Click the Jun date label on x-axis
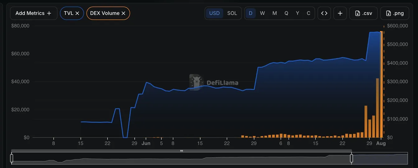The width and height of the screenshot is (418, 168). coord(146,144)
